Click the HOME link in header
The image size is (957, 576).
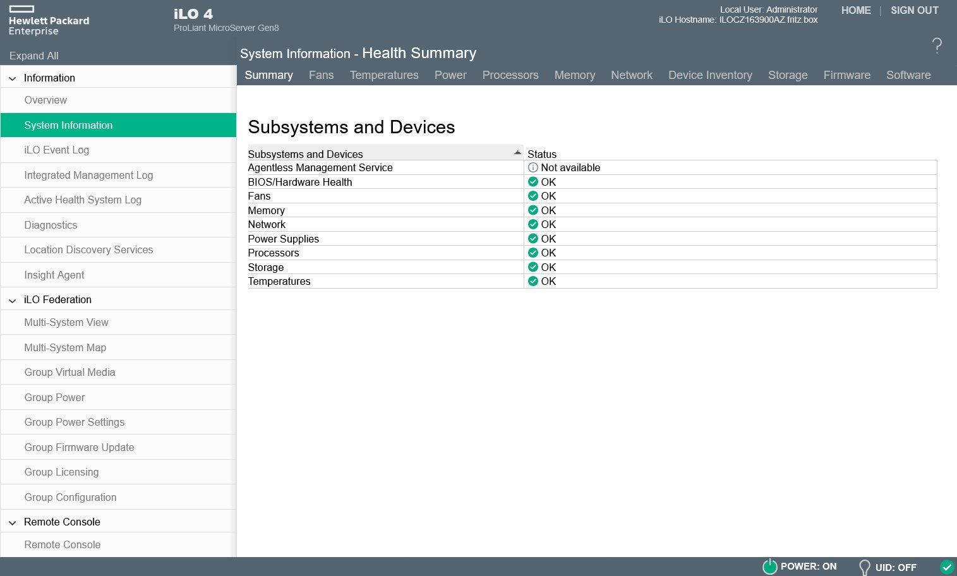(856, 11)
